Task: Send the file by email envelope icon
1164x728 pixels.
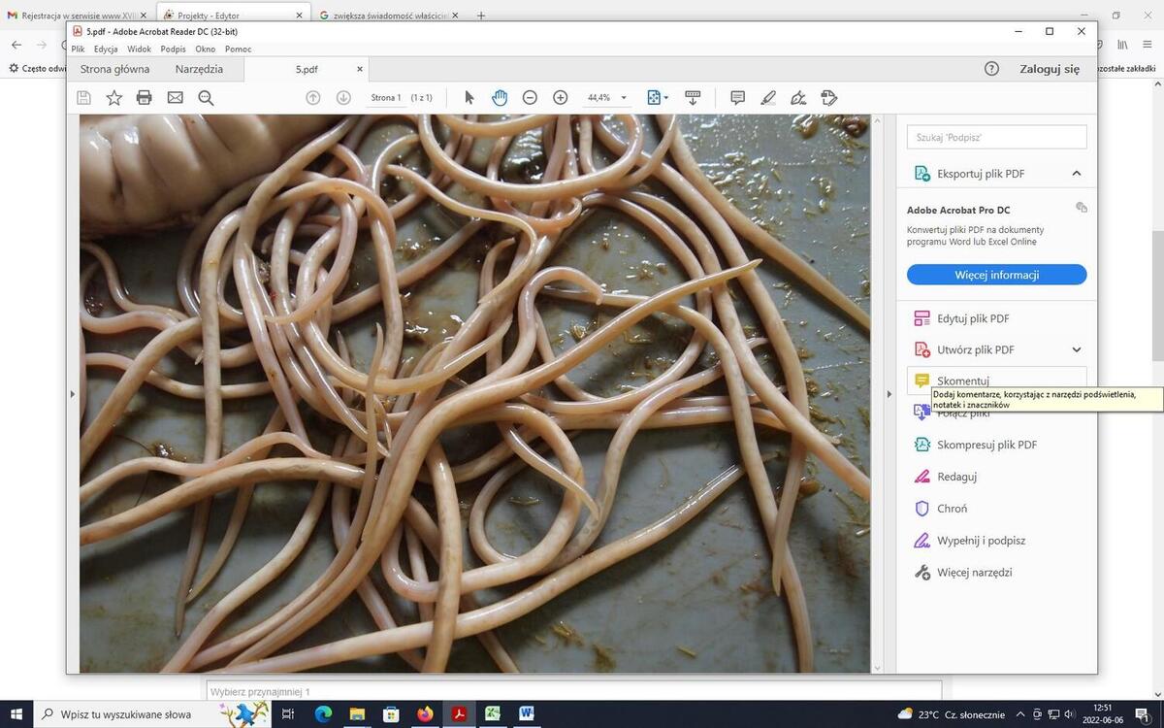Action: pos(176,97)
